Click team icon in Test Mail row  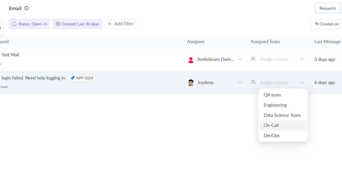(x=253, y=59)
